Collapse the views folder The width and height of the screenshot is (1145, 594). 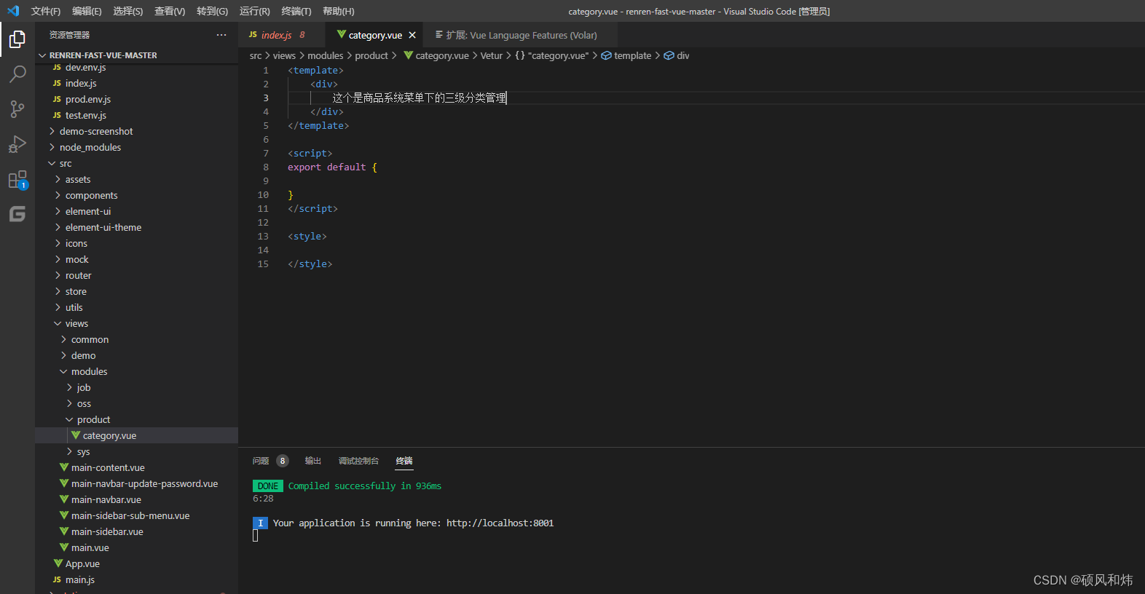(x=137, y=323)
